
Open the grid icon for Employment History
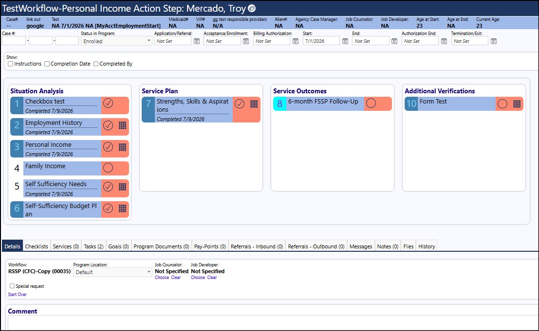[123, 125]
